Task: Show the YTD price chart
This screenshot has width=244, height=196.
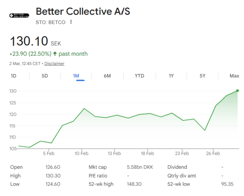Action: tap(139, 76)
